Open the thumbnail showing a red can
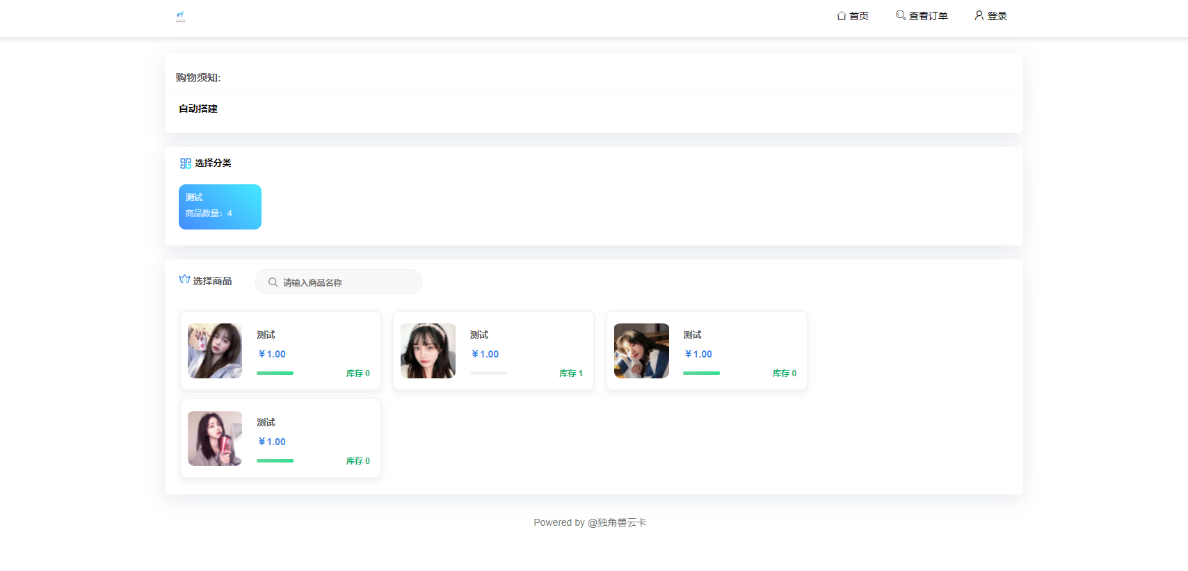Viewport: 1188px width, 571px height. click(215, 438)
